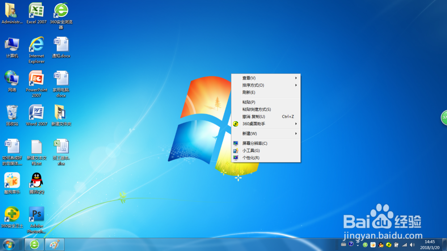Viewport: 447px width, 251px height.
Task: Click the Show desktop button
Action: click(x=444, y=244)
